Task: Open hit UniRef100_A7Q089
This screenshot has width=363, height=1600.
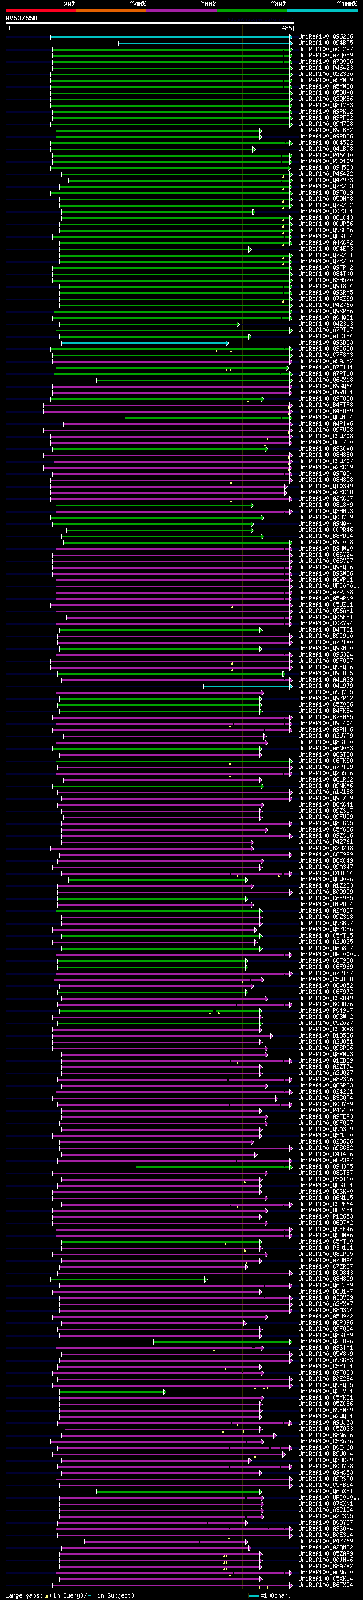Action: tap(326, 55)
